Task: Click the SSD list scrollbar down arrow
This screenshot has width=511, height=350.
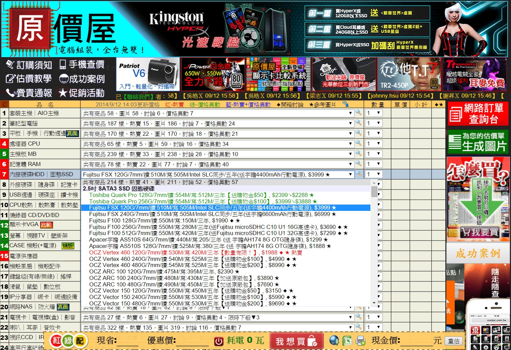Action: 374,303
